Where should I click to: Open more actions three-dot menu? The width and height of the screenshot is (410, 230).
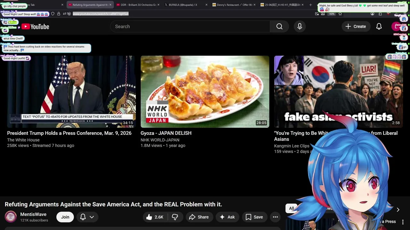pos(275,217)
